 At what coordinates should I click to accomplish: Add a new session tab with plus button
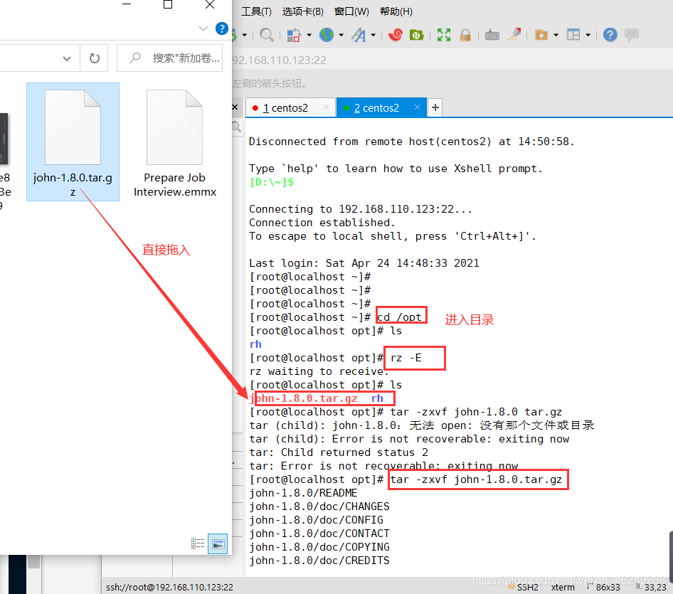point(435,107)
